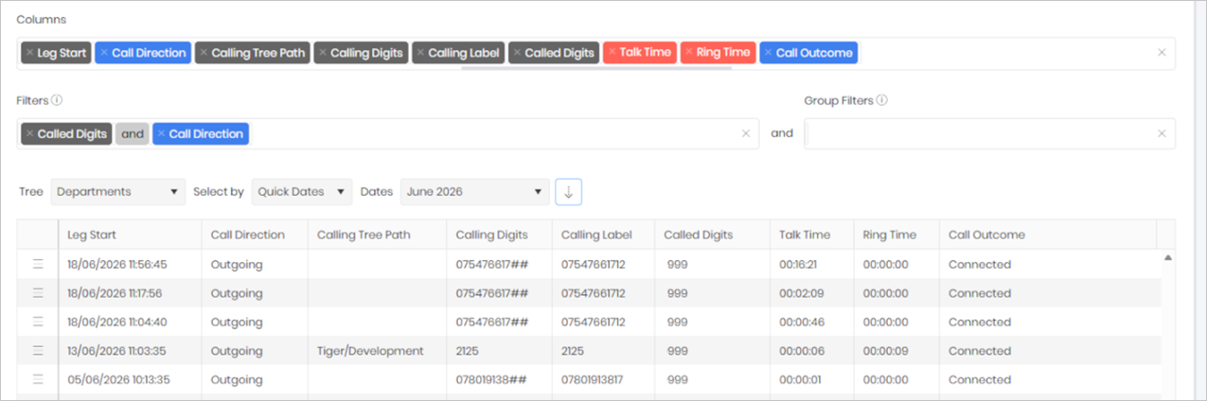The height and width of the screenshot is (401, 1207).
Task: Remove the Called Digits filter tag
Action: pyautogui.click(x=29, y=134)
